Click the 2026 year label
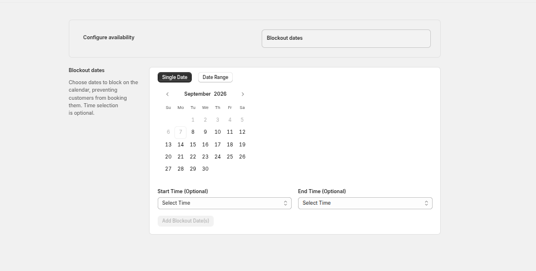This screenshot has height=271, width=536. pos(220,94)
